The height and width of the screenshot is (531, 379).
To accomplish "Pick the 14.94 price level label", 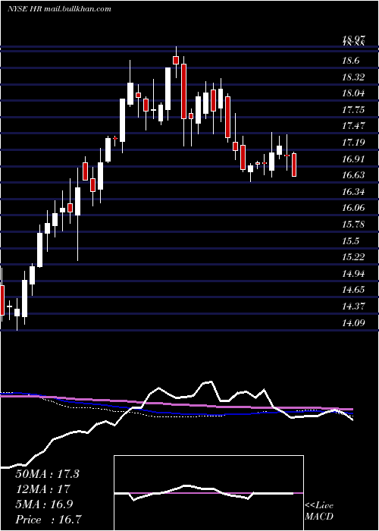I will 354,273.
